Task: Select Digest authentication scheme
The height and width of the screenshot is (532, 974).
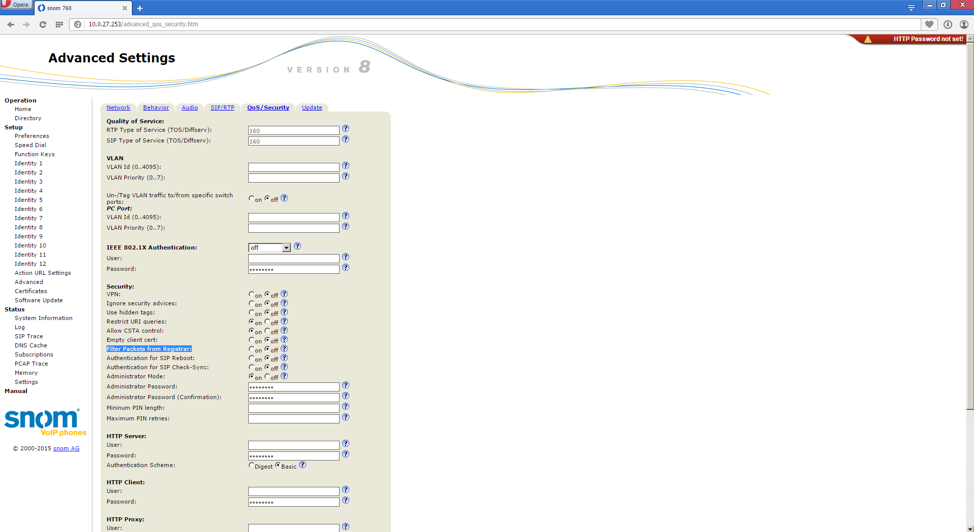Action: pyautogui.click(x=251, y=465)
